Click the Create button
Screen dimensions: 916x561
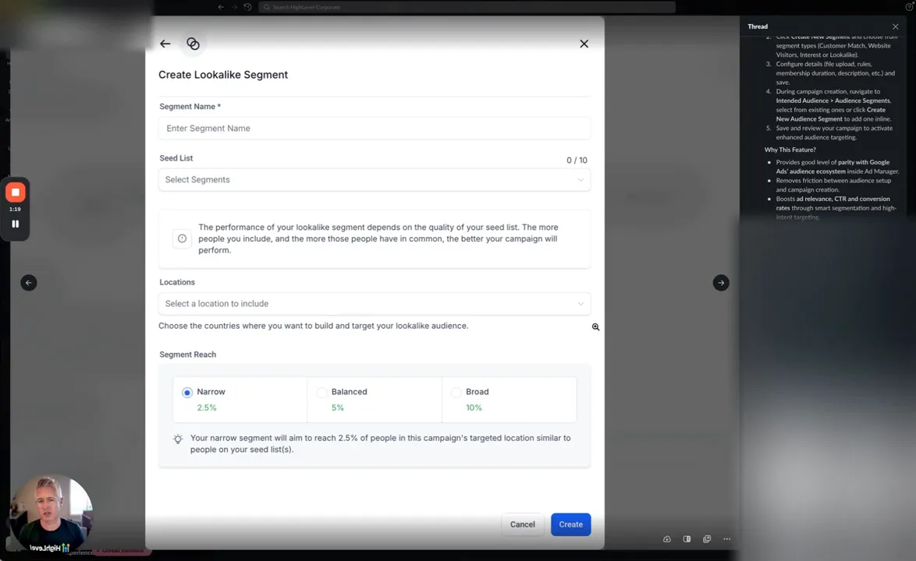point(570,524)
